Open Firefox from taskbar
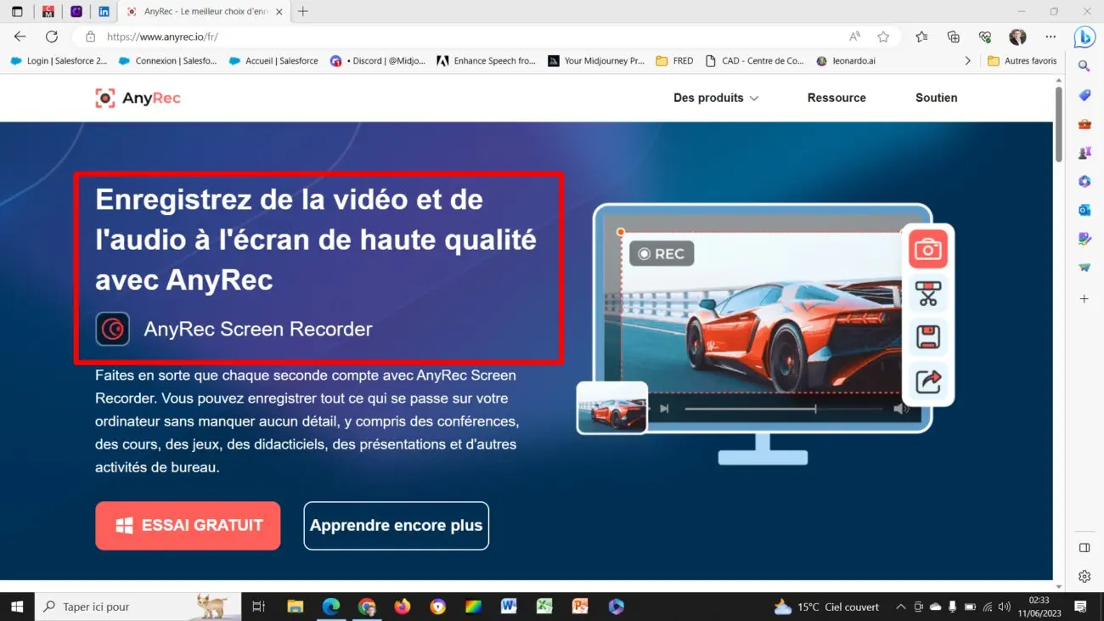The image size is (1104, 621). (402, 607)
